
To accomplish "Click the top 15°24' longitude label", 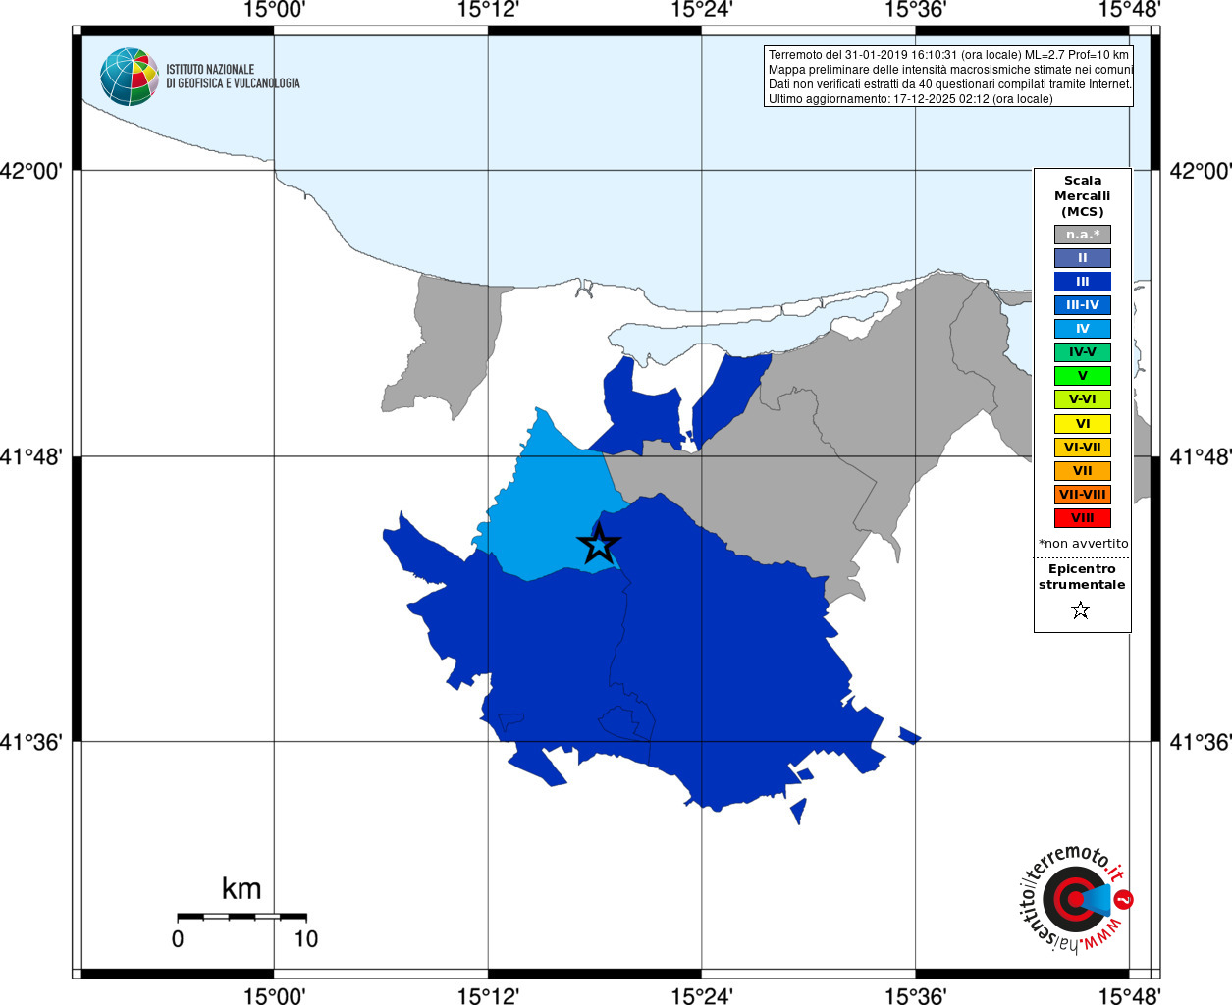I will (x=702, y=10).
